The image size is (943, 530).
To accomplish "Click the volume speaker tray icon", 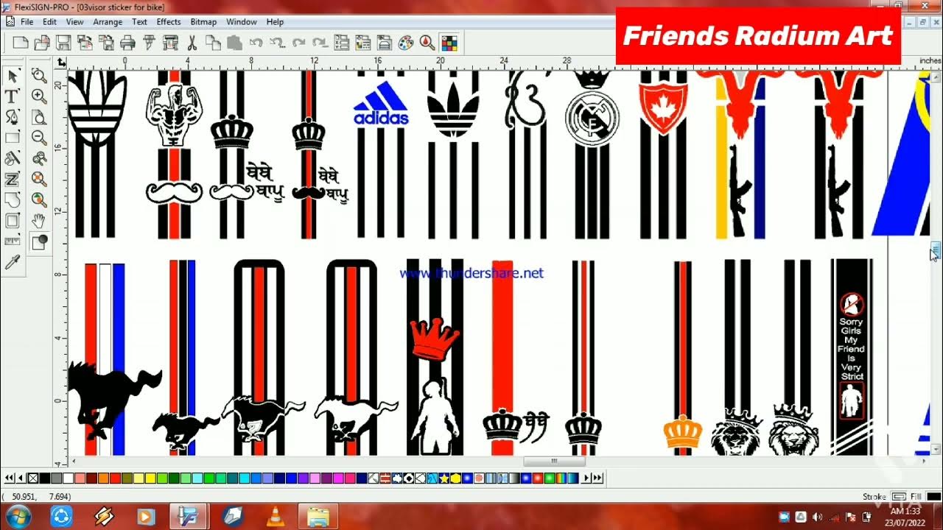I will 816,517.
